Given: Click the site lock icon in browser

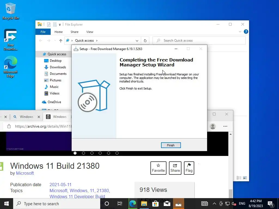Looking at the screenshot, I should point(9,126).
